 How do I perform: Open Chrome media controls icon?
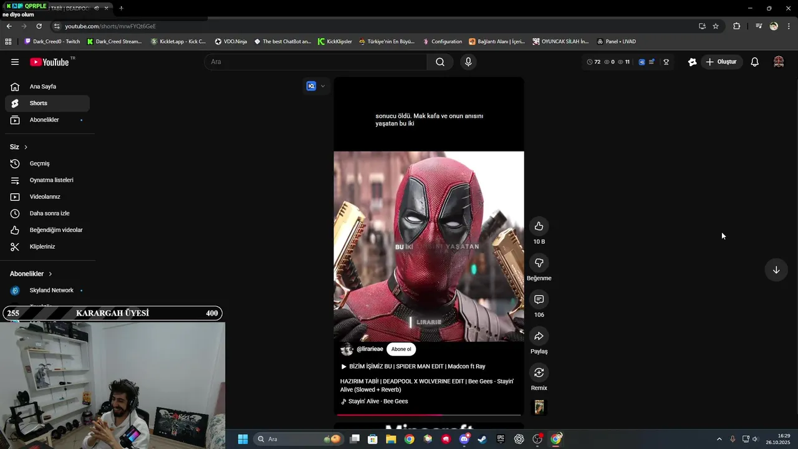click(759, 26)
